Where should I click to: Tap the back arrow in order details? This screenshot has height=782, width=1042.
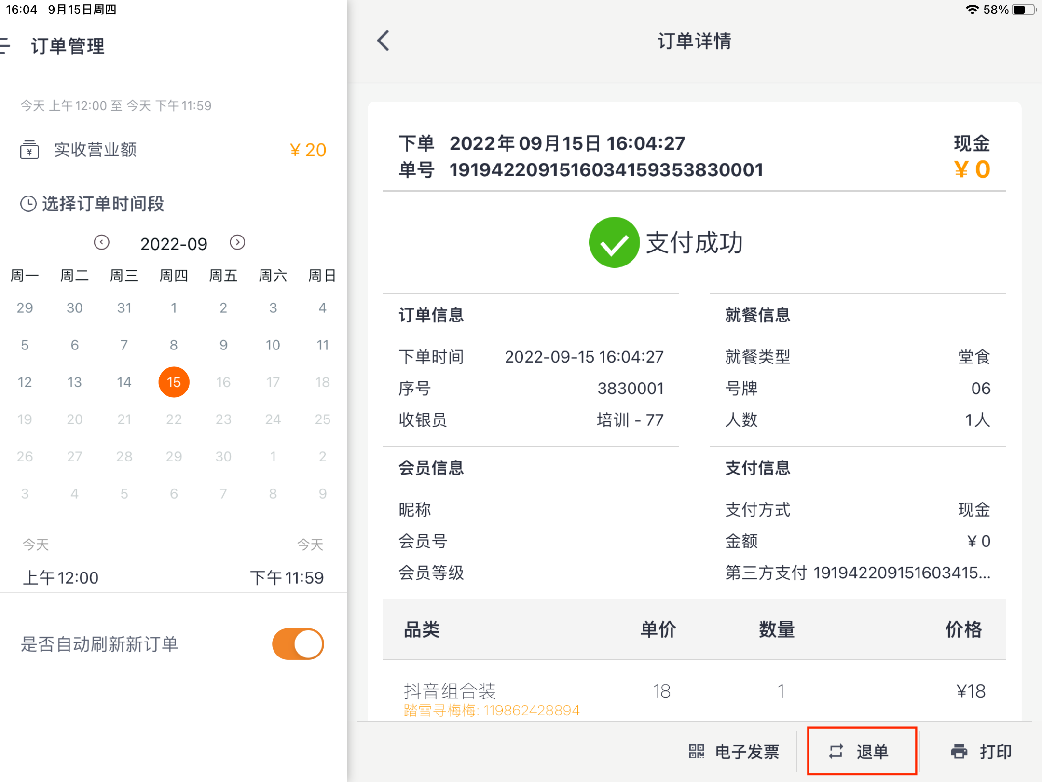click(384, 41)
